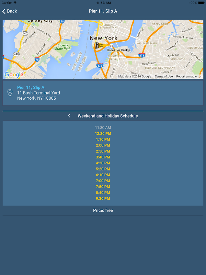
Task: Click the I-278 highway shield on map
Action: 142,55
